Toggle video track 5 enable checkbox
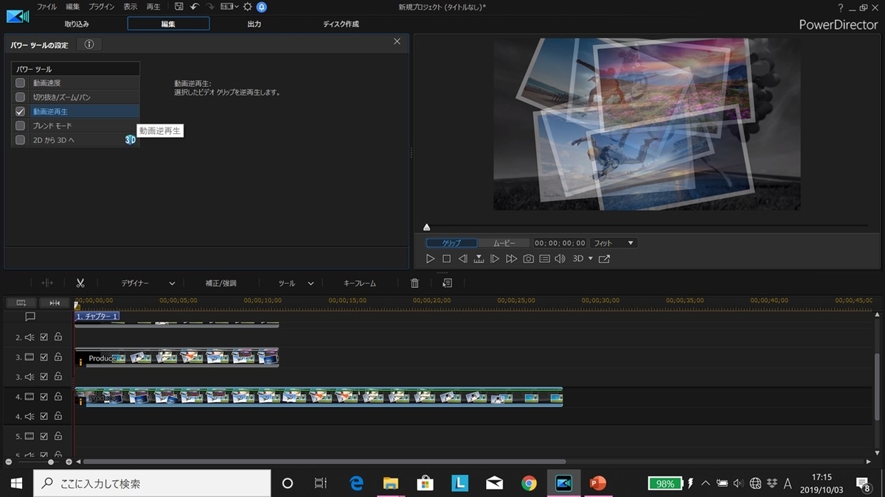The image size is (885, 497). point(44,436)
